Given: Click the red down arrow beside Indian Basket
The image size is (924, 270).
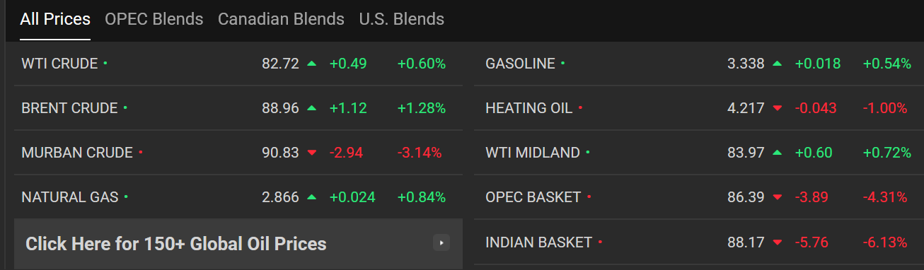Looking at the screenshot, I should click(x=778, y=242).
